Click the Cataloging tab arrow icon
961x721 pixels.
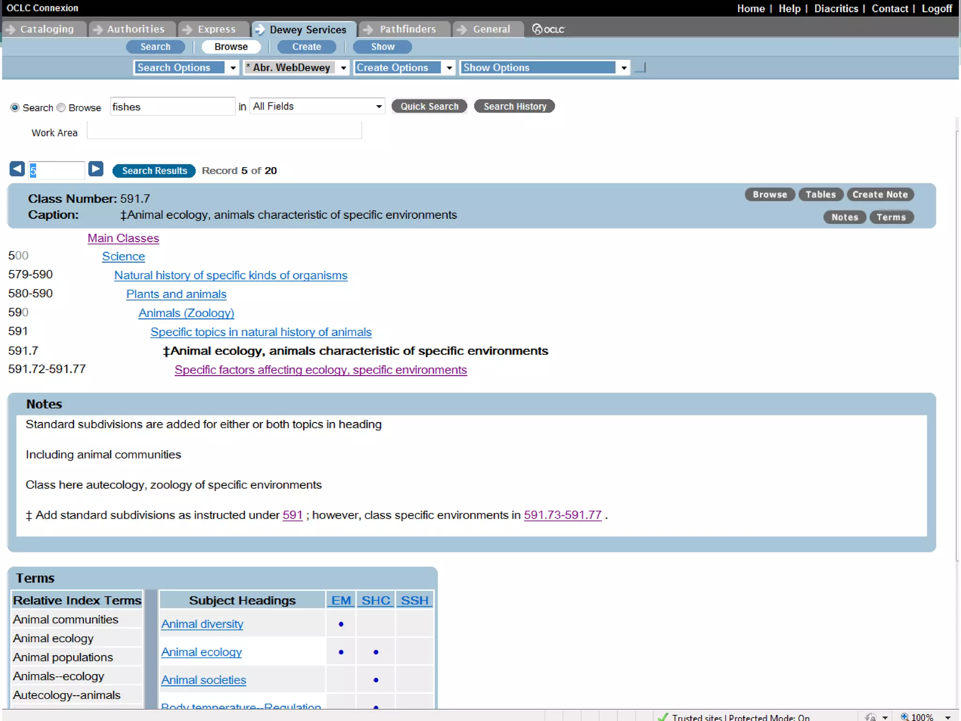pyautogui.click(x=10, y=29)
